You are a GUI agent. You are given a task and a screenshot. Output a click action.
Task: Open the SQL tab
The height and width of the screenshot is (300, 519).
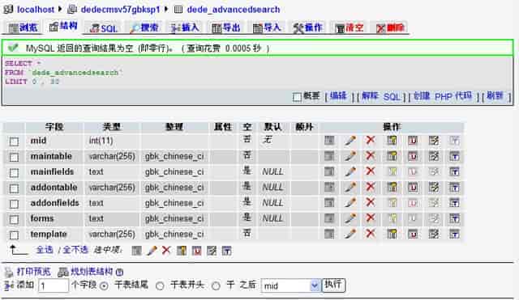(104, 28)
